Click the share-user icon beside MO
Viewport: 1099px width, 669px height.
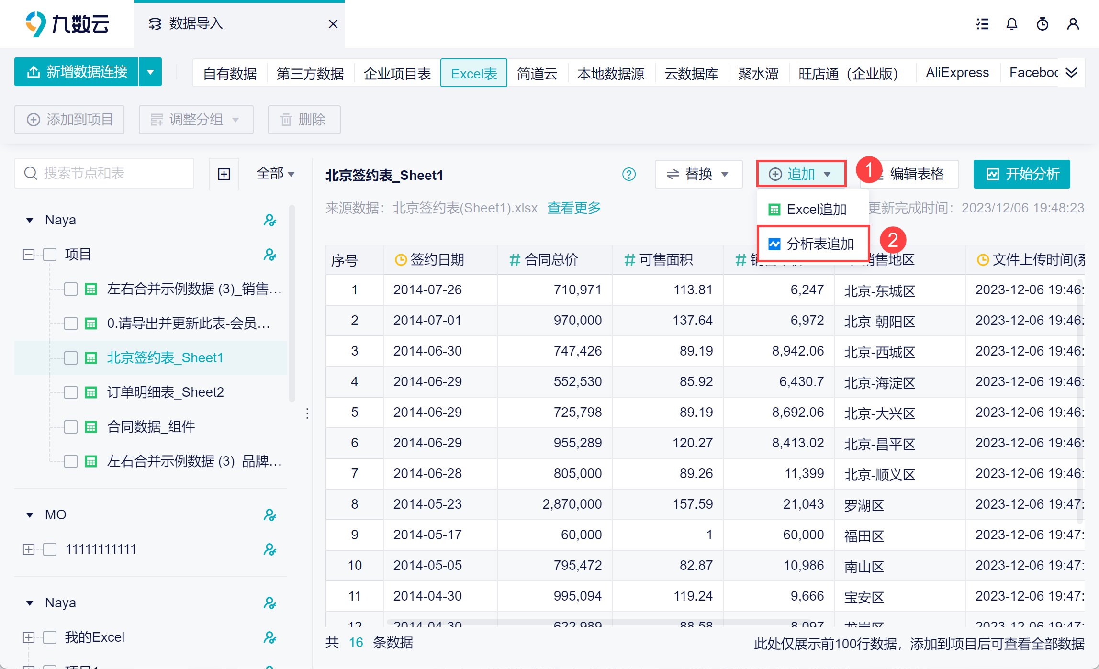pos(270,515)
